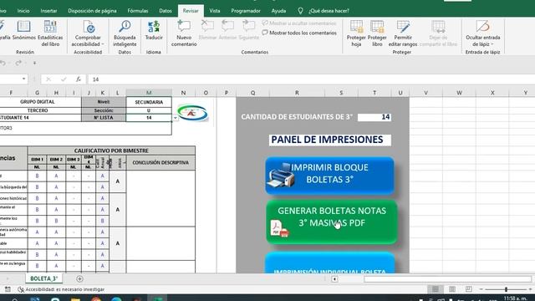This screenshot has height=301, width=535.
Task: Open quick access toolbar customize arrow
Action: (34, 64)
